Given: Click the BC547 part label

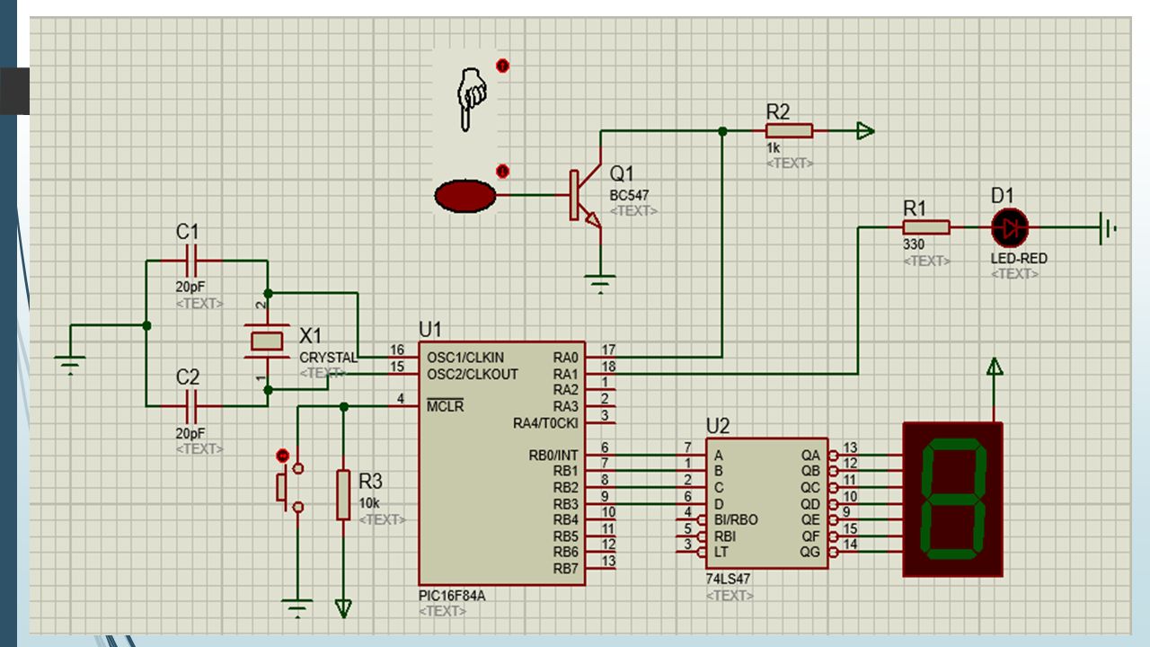Looking at the screenshot, I should click(629, 194).
